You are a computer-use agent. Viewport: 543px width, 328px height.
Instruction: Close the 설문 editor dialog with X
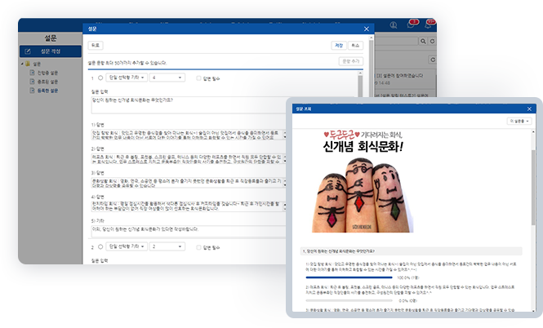coord(367,29)
